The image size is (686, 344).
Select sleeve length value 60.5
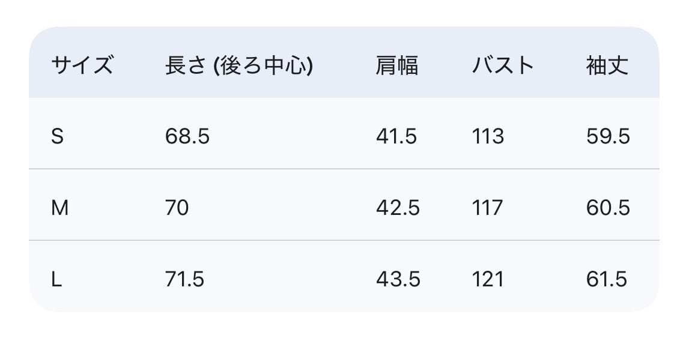(x=608, y=208)
